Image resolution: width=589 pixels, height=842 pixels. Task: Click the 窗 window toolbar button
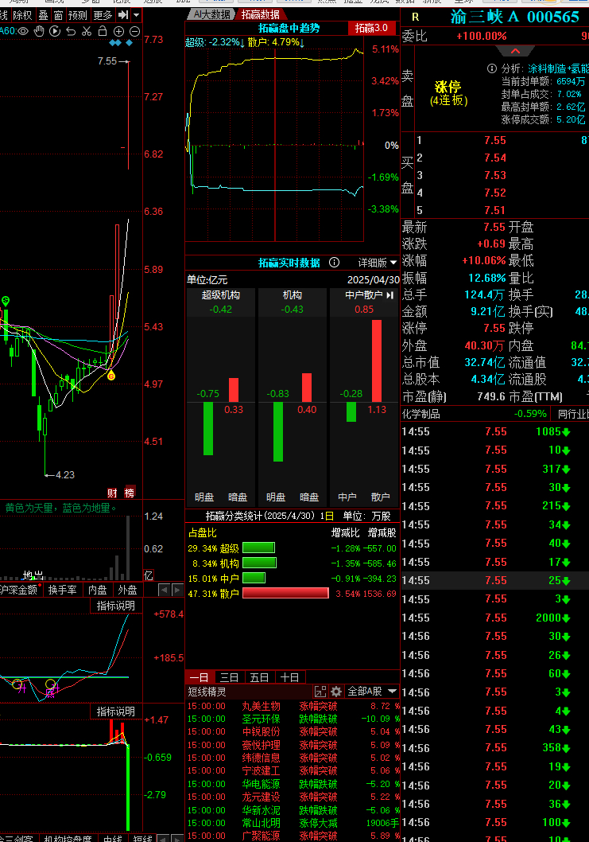58,15
